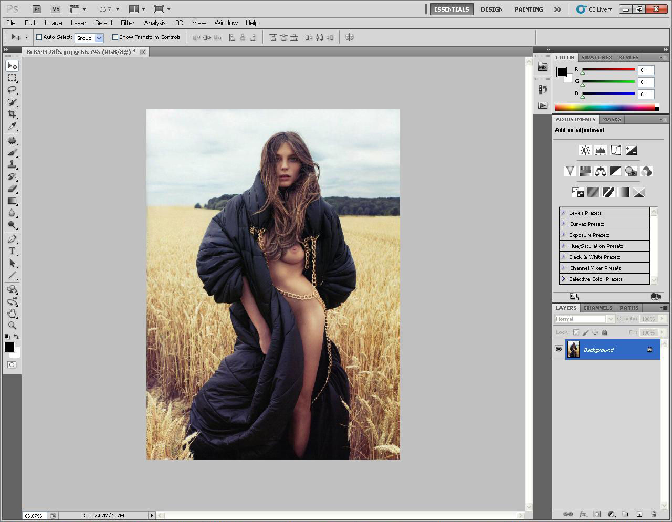
Task: Select the Move tool
Action: (12, 66)
